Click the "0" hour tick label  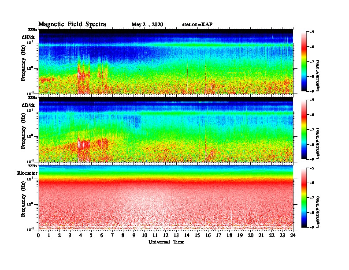(x=38, y=236)
